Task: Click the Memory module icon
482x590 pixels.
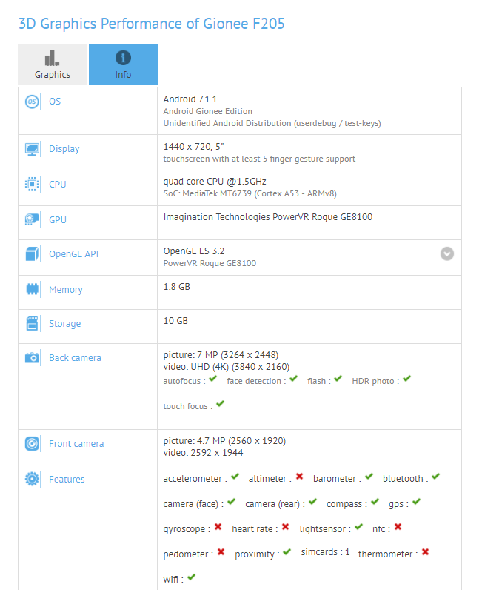Action: 32,289
